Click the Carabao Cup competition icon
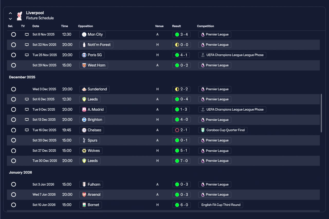 [x=203, y=130]
